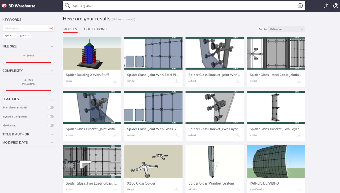Screen dimensions: 340x193
Task: Toggle the Dynamic Component switch
Action: click(x=51, y=117)
